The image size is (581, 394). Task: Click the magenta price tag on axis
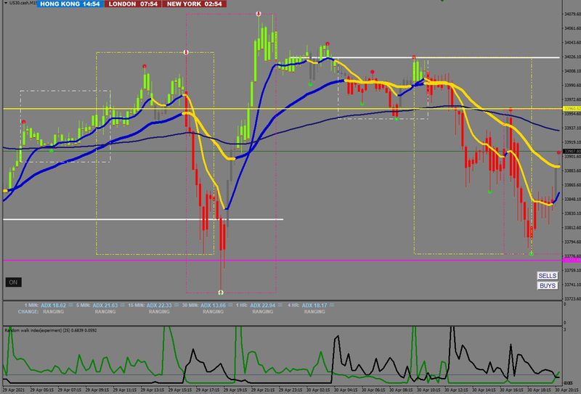[x=572, y=260]
